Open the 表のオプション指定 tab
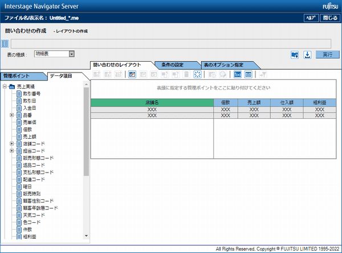This screenshot has height=253, width=342. click(x=223, y=65)
